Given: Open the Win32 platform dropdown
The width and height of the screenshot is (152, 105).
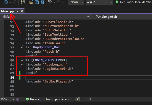Looking at the screenshot, I should tap(99, 2).
